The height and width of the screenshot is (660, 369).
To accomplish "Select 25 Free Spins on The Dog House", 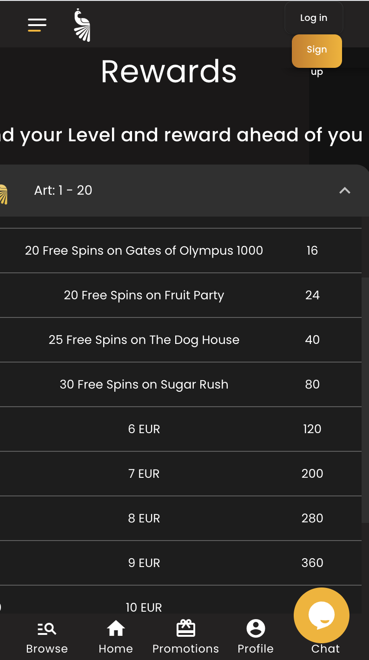I will coord(144,340).
